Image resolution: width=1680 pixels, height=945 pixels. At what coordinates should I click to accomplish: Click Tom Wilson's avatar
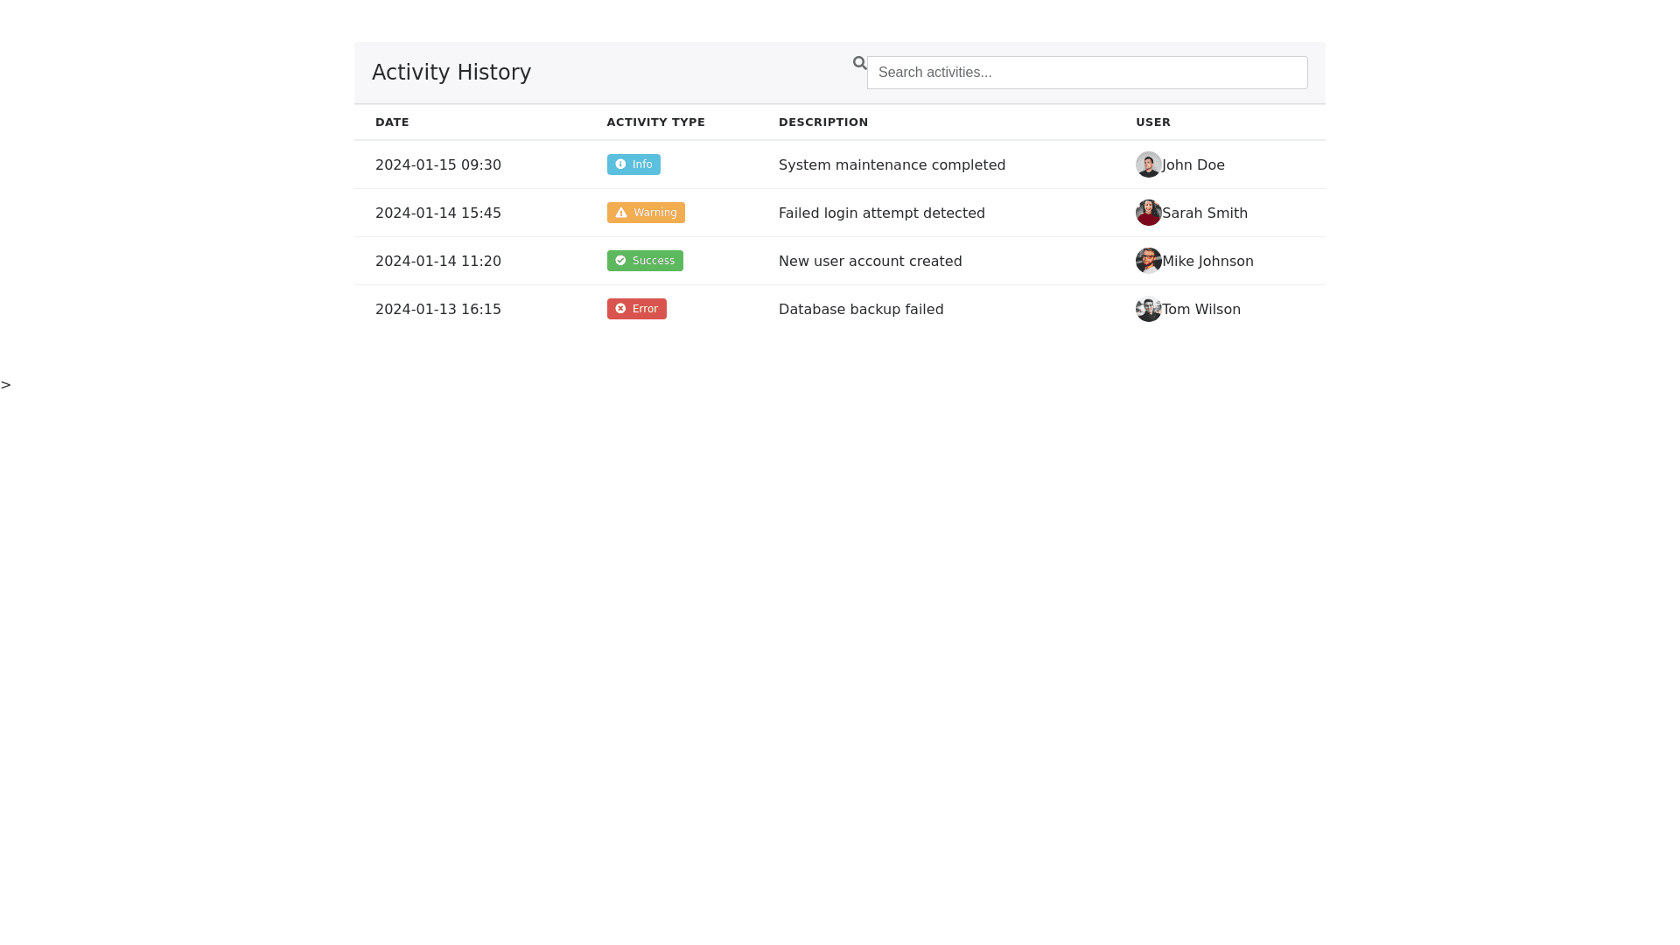click(1148, 309)
